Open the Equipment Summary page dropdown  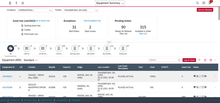click(x=110, y=3)
